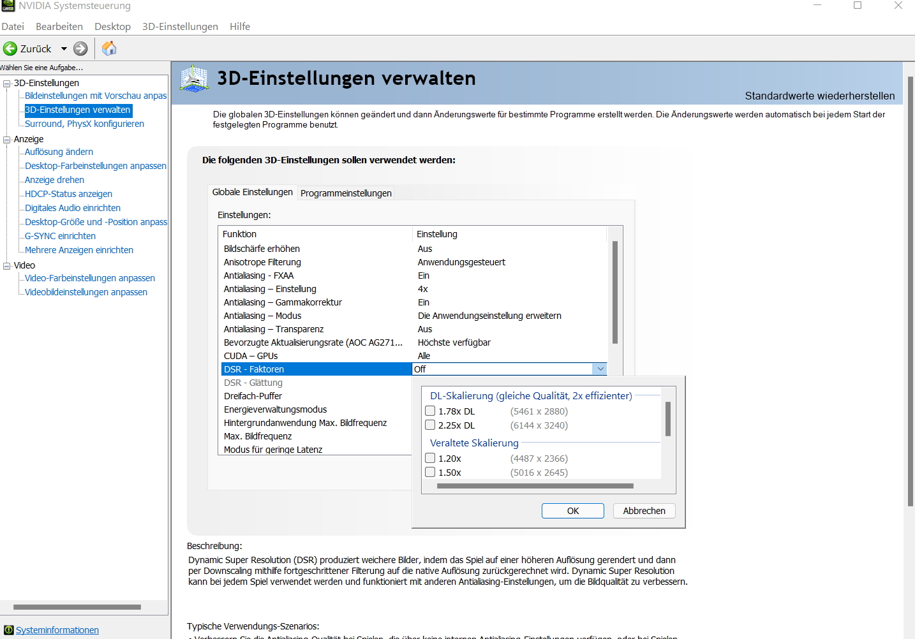This screenshot has height=639, width=915.
Task: Click the settings list vertical scrollbar
Action: [x=614, y=292]
